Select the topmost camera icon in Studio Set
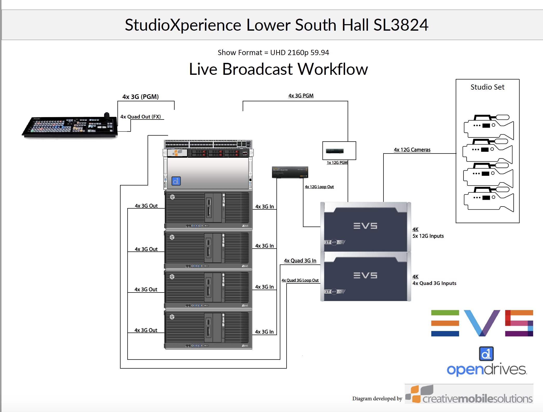 point(489,127)
